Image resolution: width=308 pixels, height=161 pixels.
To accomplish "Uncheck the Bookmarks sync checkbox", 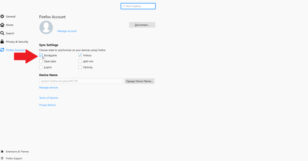I will tap(41, 55).
